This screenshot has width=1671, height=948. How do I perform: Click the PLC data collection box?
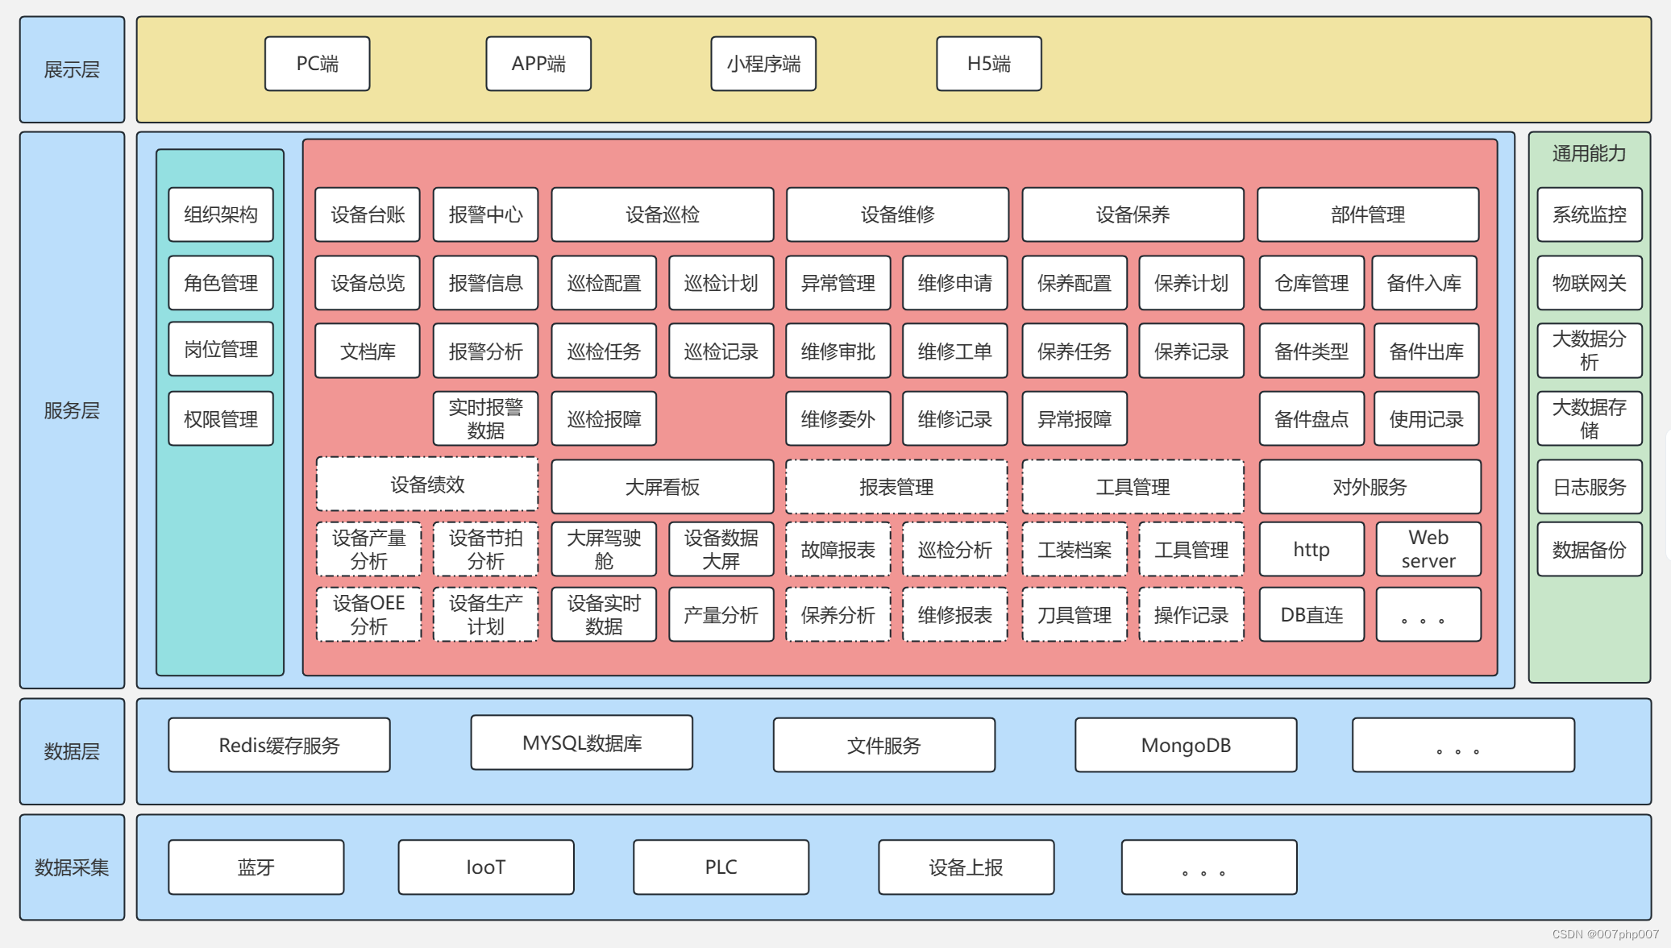(721, 867)
